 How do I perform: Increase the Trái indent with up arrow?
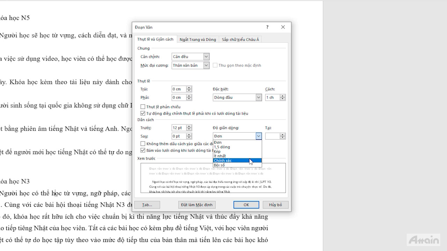pos(189,88)
